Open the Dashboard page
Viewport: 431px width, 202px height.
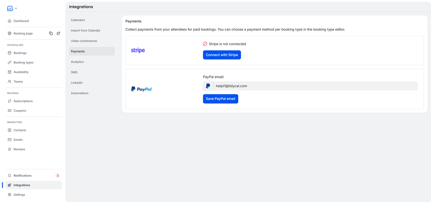(x=34, y=21)
